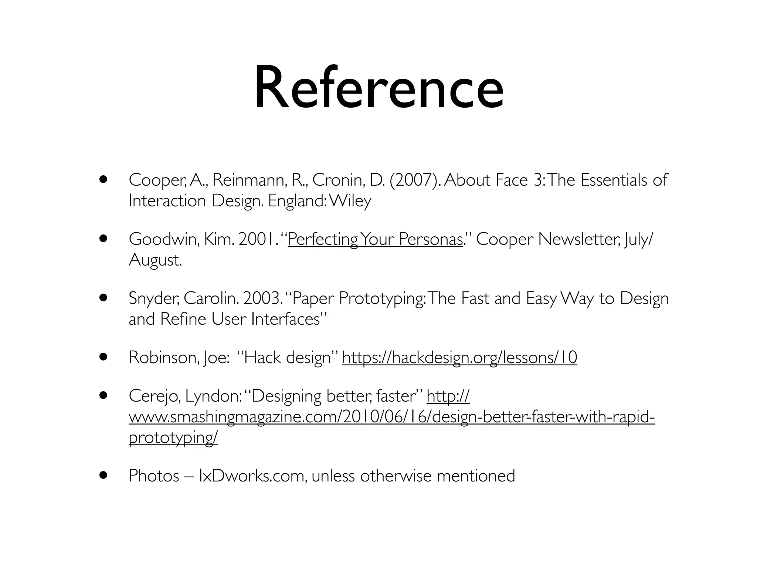Click the "Cooper Newsletter, July/" text
The width and height of the screenshot is (757, 568).
[564, 239]
